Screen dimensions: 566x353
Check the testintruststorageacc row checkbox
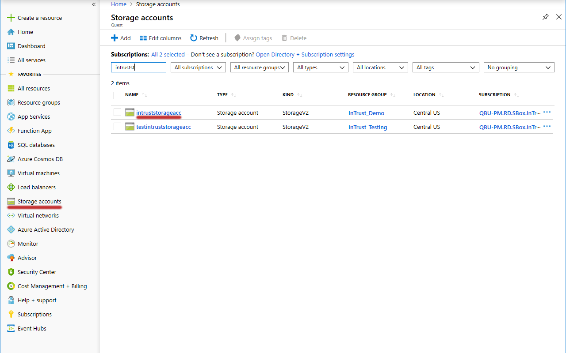coord(117,127)
